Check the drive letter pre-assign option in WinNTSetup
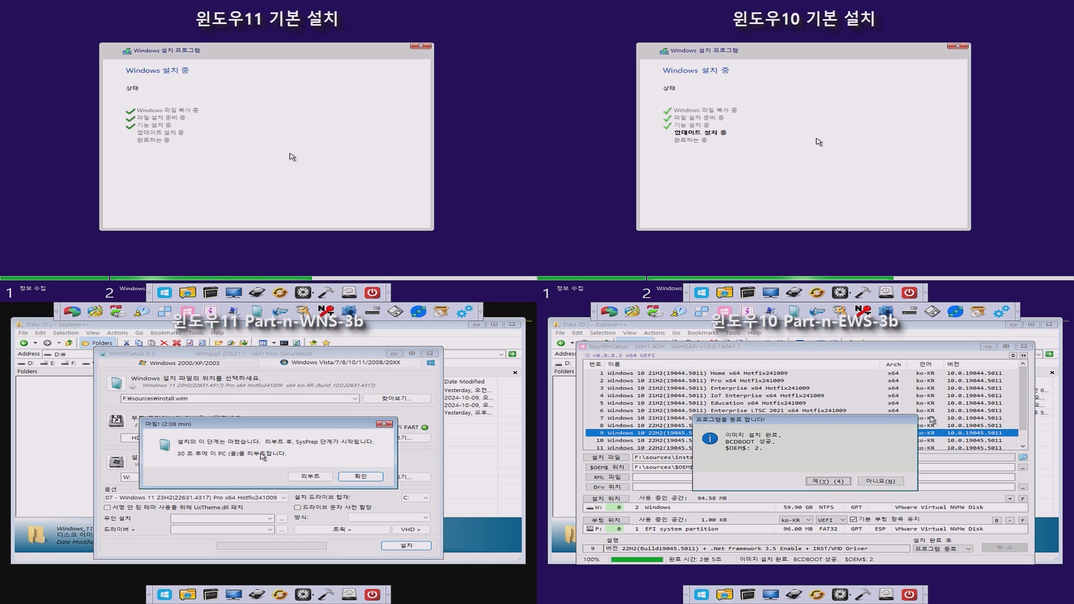This screenshot has height=604, width=1074. (x=298, y=507)
